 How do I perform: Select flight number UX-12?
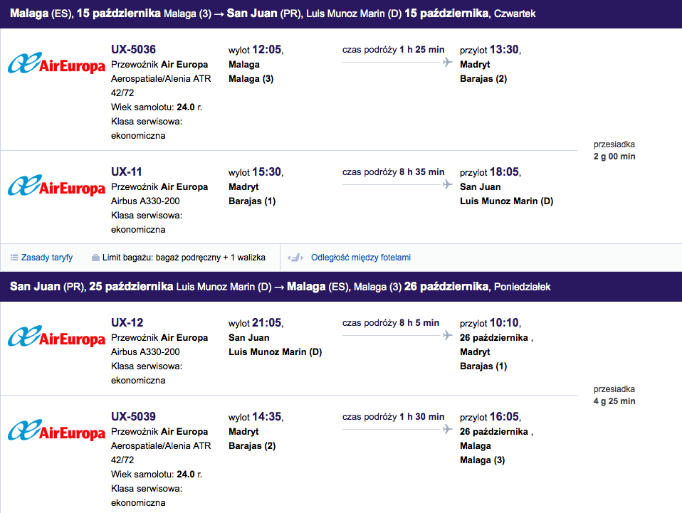click(x=127, y=322)
